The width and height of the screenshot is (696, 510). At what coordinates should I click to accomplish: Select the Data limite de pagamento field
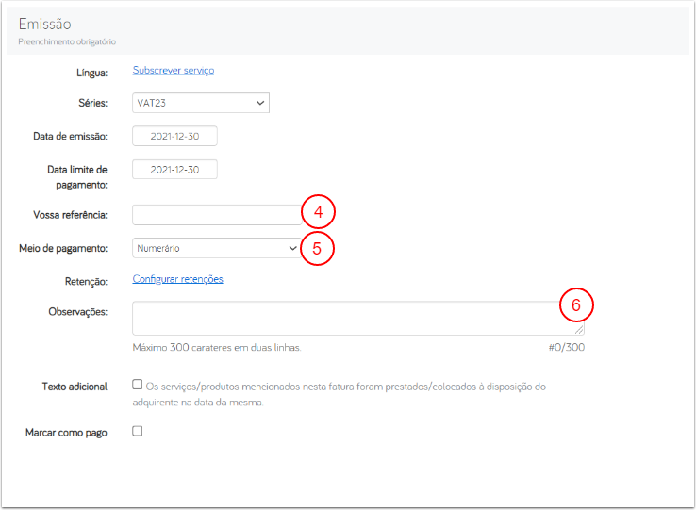coord(174,170)
